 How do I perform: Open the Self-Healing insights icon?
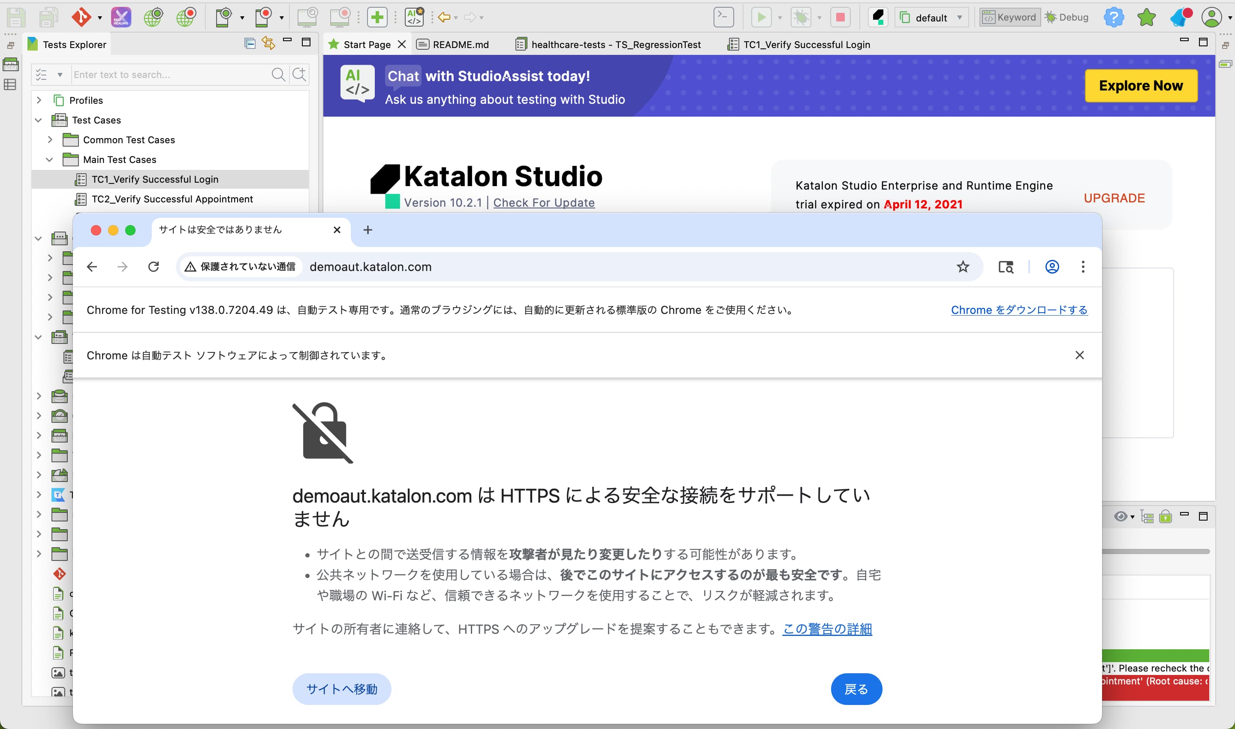point(121,17)
